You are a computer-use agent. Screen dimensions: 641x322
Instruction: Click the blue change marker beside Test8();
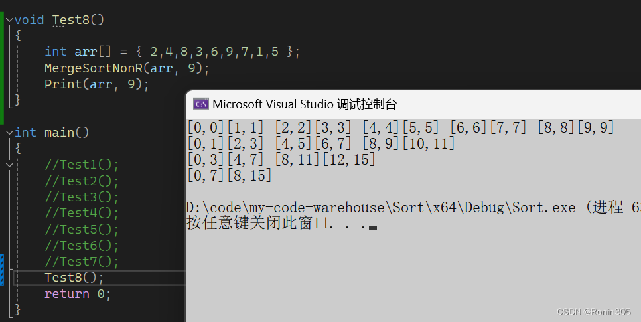[2, 270]
